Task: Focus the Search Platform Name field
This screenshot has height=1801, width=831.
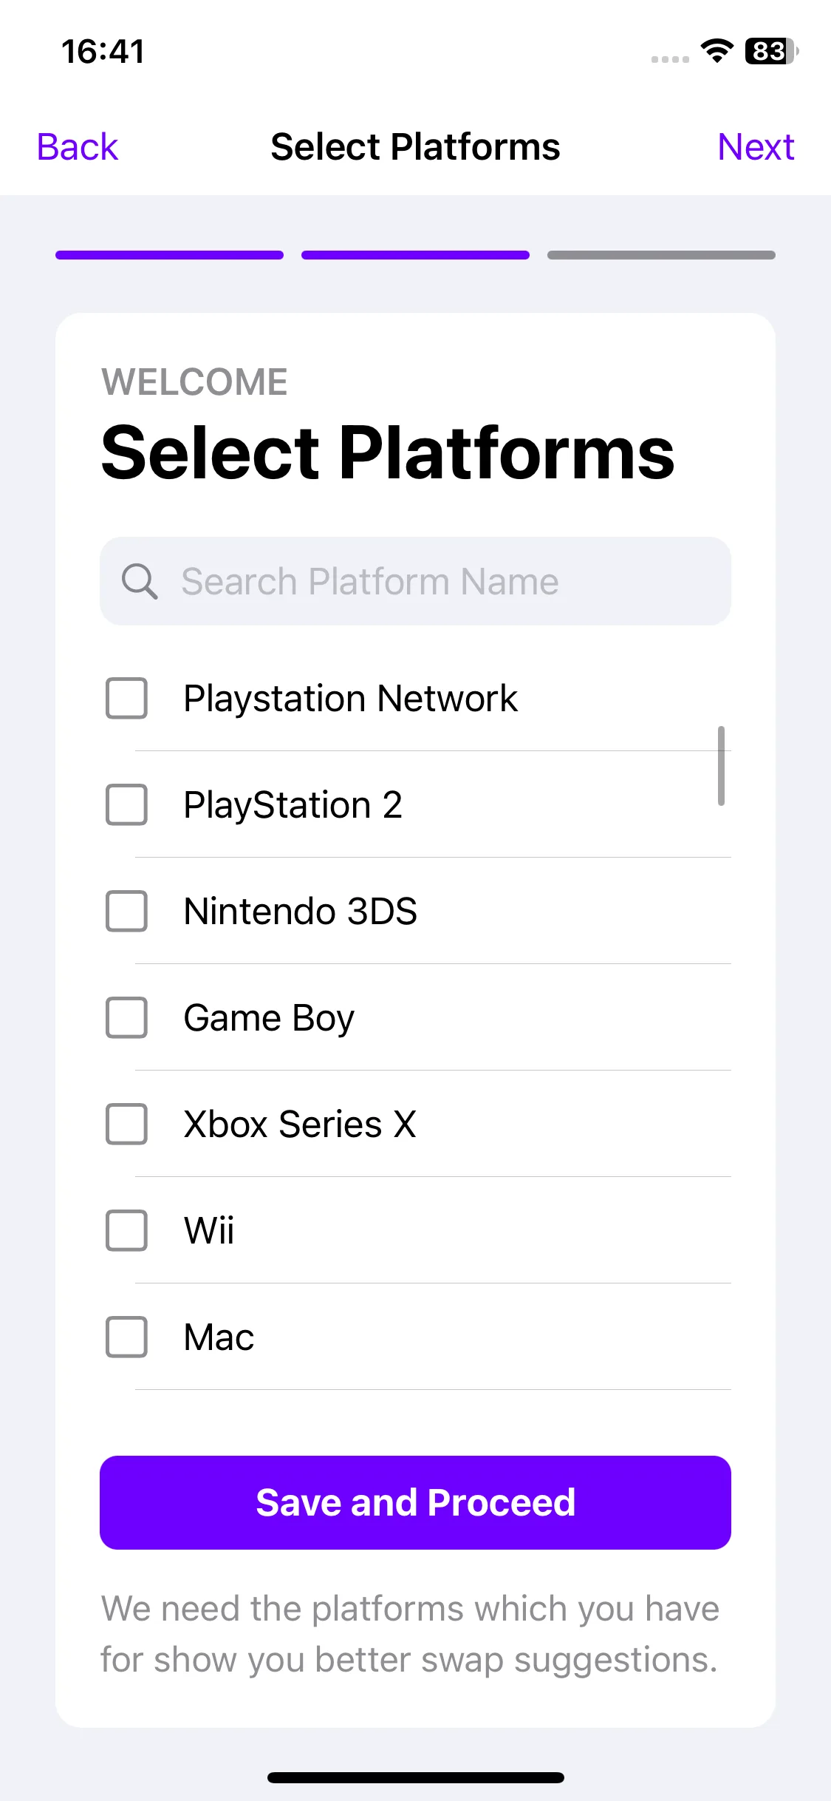Action: click(415, 581)
